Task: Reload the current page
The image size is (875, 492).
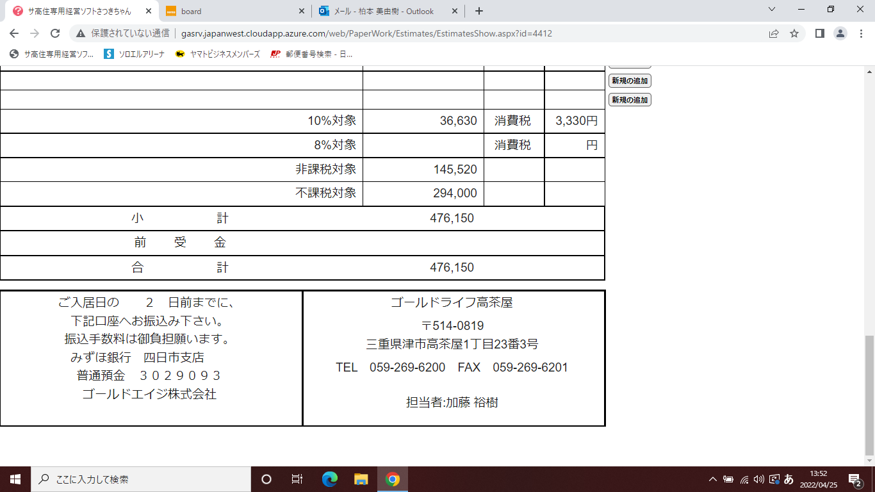Action: point(55,33)
